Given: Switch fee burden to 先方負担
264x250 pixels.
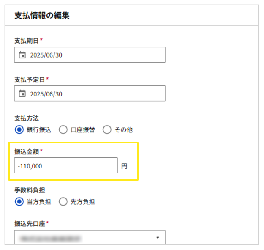Looking at the screenshot, I should 63,202.
